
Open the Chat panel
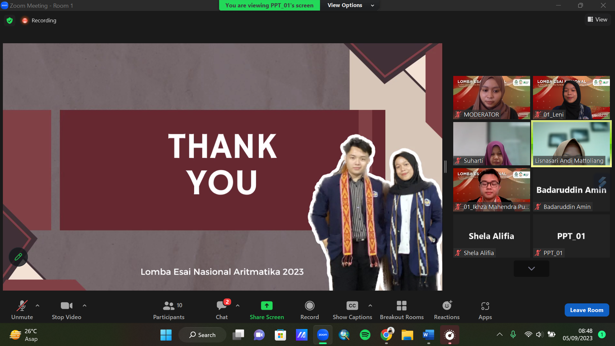pos(221,310)
